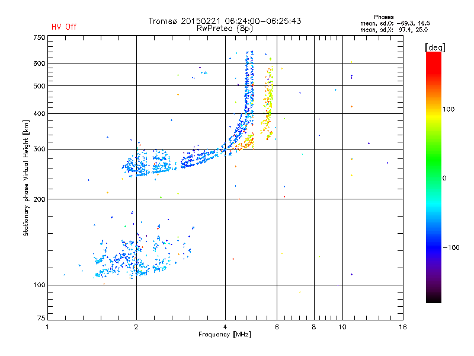474x356 pixels.
Task: Click the red 'HV Off' label
Action: pyautogui.click(x=64, y=27)
